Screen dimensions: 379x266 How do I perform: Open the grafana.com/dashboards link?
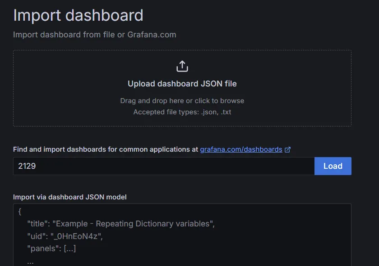click(241, 149)
